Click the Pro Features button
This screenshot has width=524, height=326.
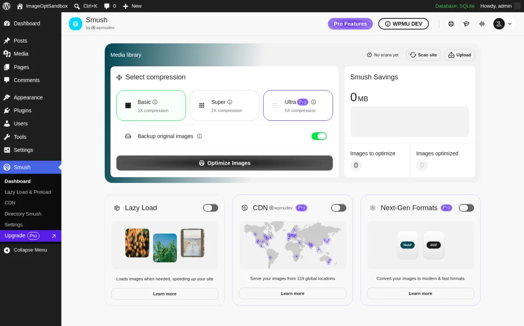(350, 24)
